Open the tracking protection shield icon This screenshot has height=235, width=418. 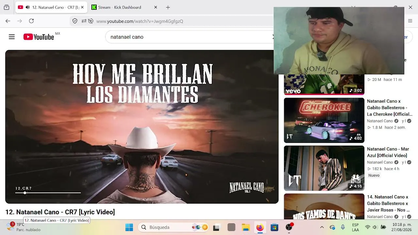[x=75, y=21]
